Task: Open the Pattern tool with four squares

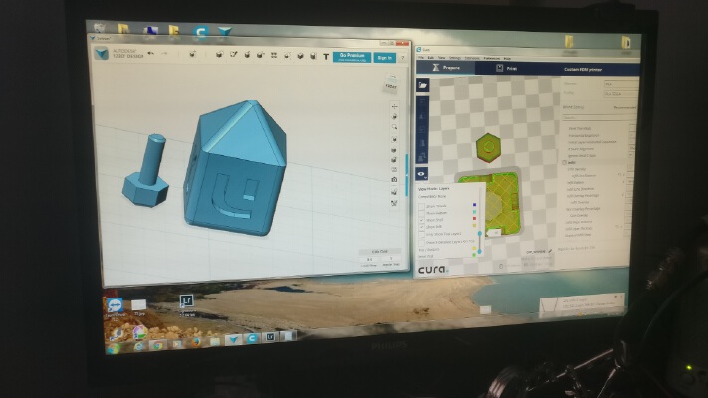Action: point(274,55)
